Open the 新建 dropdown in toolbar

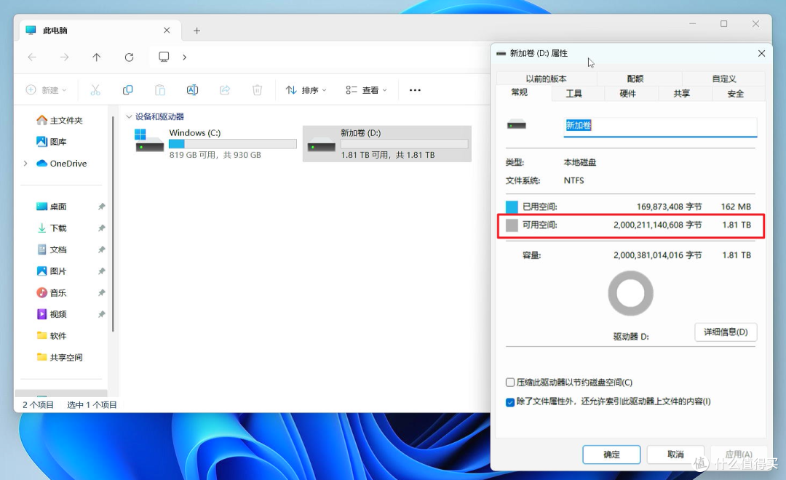pyautogui.click(x=46, y=90)
